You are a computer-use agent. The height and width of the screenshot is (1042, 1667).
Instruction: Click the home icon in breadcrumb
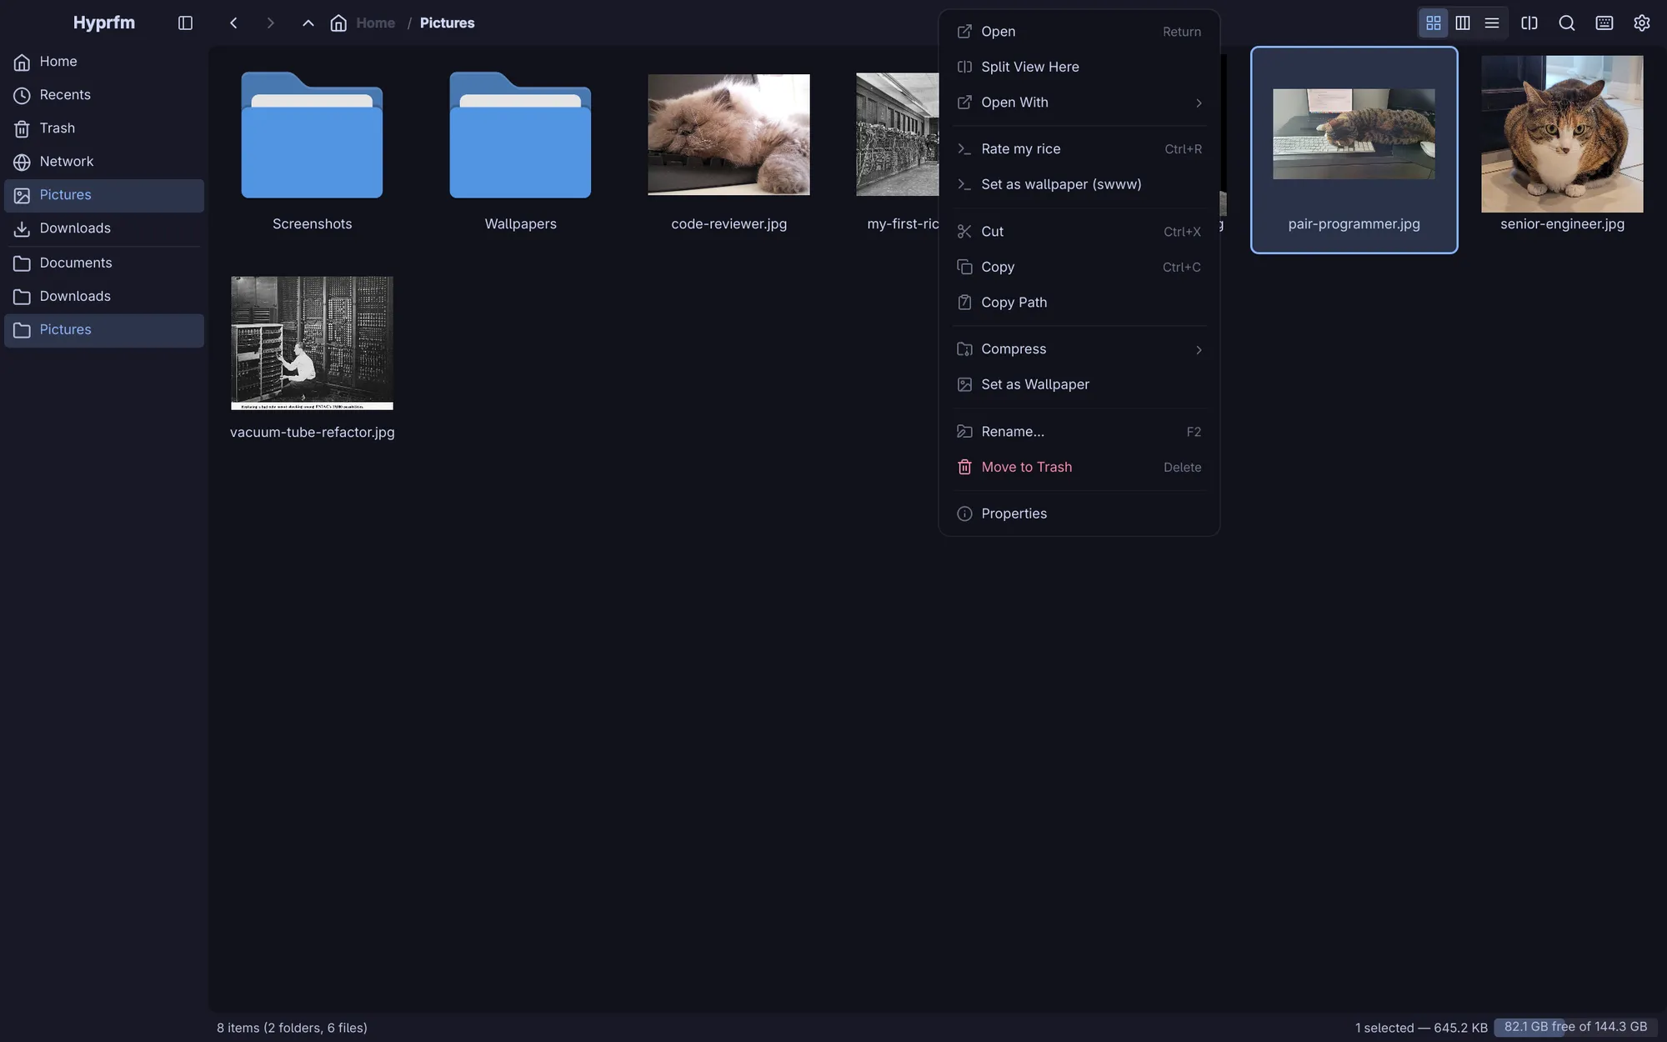click(338, 23)
